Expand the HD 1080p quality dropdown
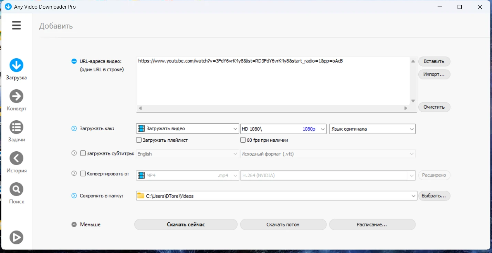 (x=283, y=129)
